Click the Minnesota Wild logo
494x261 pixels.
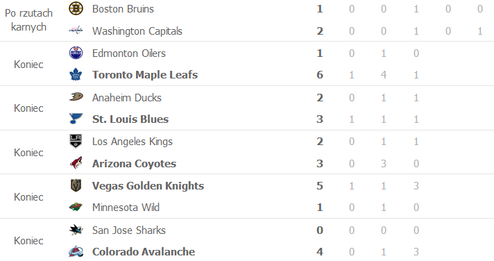pos(76,207)
